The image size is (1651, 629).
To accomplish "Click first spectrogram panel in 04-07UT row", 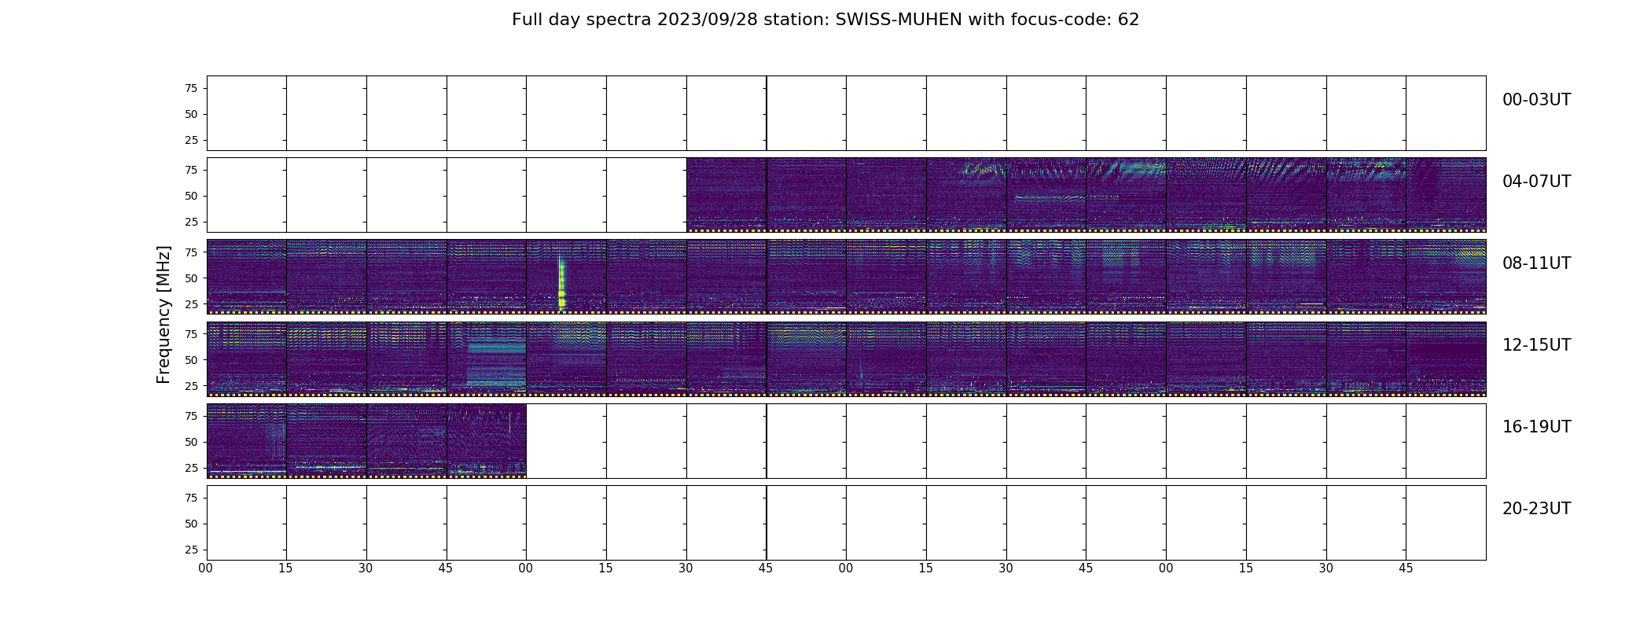I will tap(726, 195).
